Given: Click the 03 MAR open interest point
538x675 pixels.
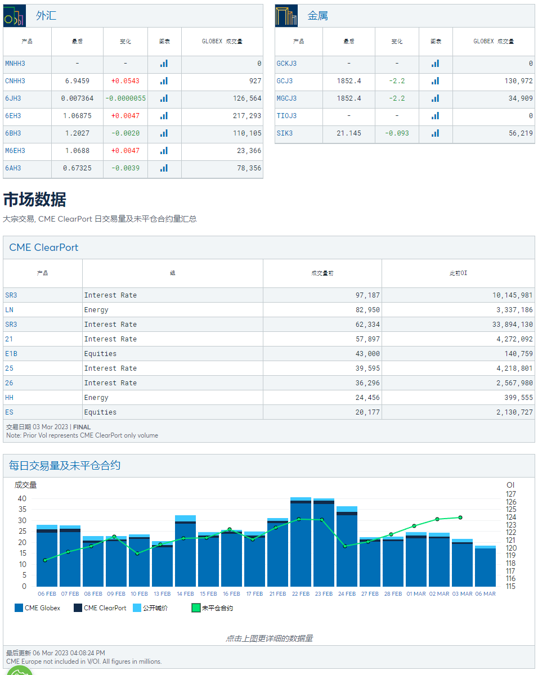Looking at the screenshot, I should (x=460, y=517).
